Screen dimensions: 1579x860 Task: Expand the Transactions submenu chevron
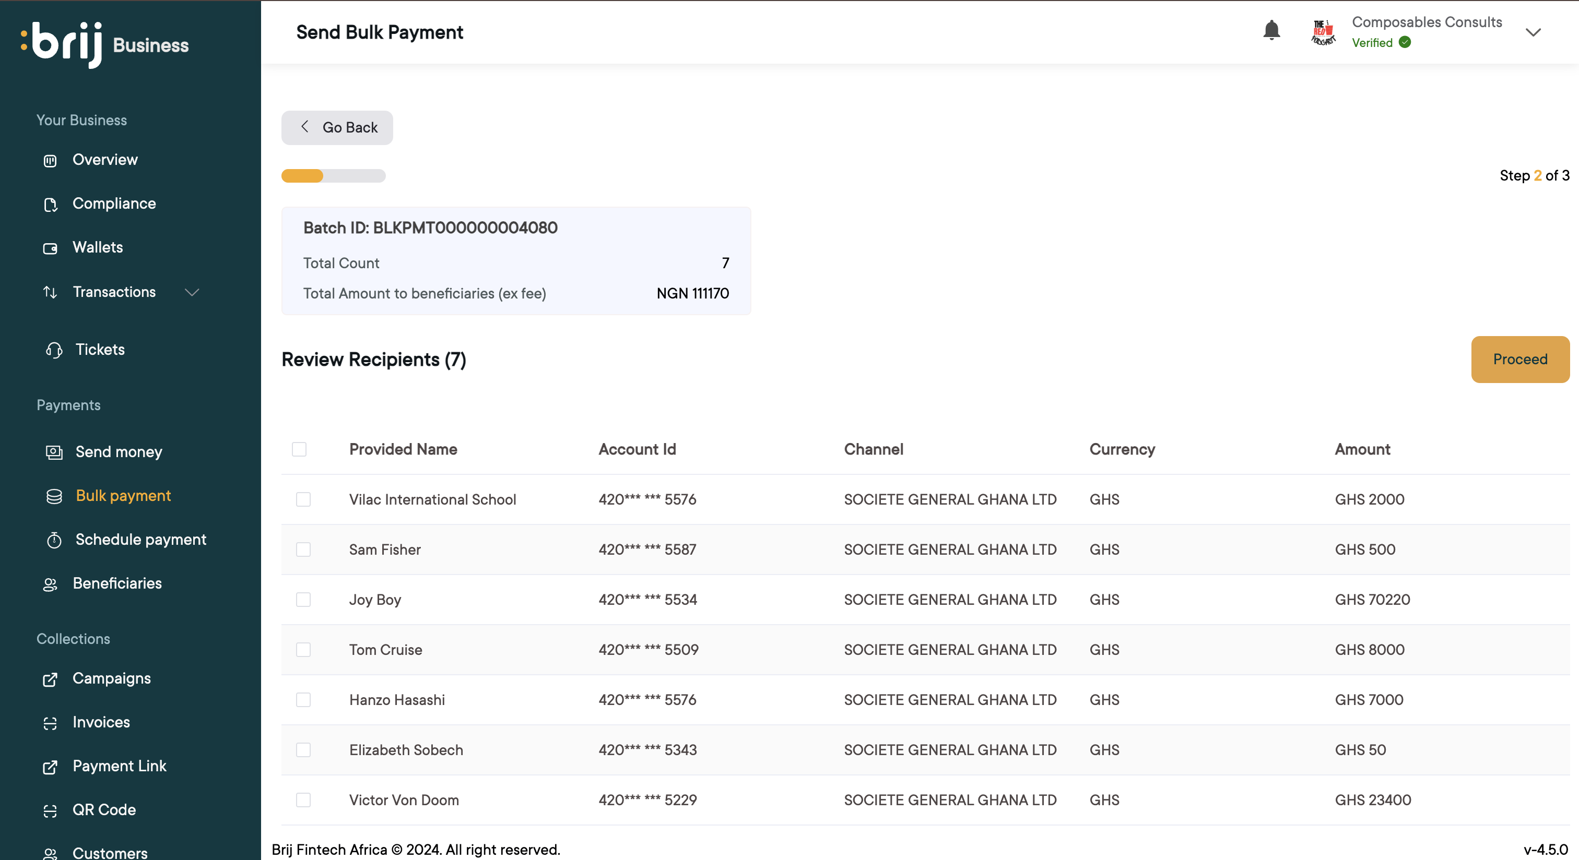[192, 292]
